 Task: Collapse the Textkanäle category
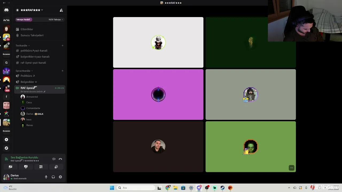point(23,46)
